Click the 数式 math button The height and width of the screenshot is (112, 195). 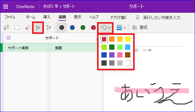click(140, 27)
